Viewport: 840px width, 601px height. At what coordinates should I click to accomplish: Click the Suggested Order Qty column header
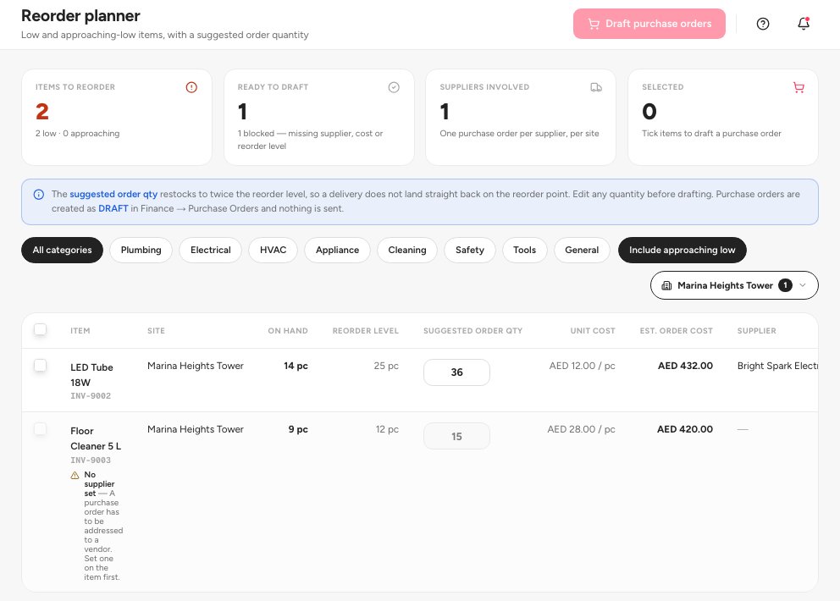[473, 331]
